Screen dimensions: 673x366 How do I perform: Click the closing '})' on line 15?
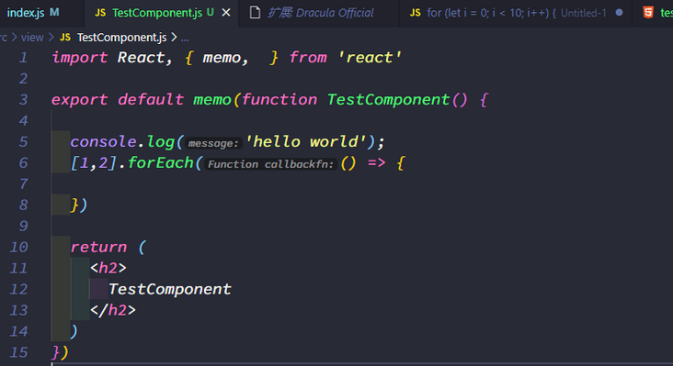pyautogui.click(x=60, y=352)
